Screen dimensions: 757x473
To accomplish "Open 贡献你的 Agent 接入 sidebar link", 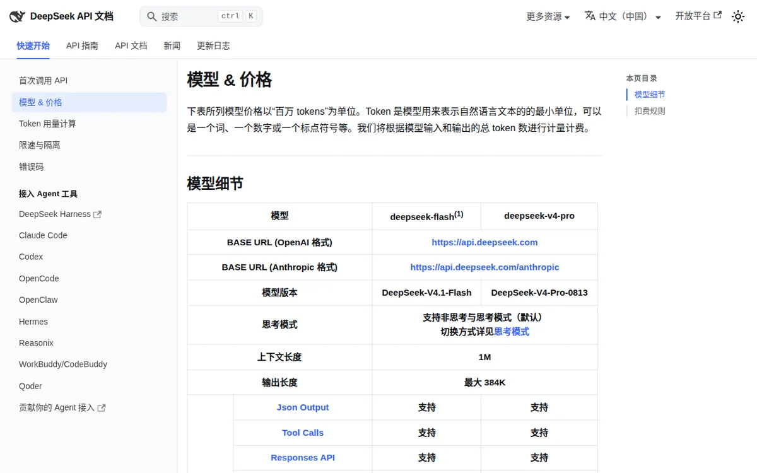I will tap(57, 408).
